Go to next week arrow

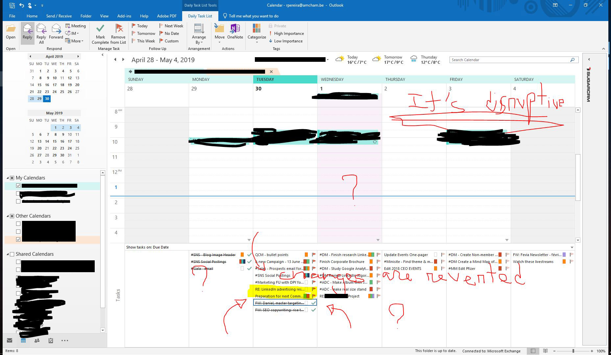[123, 59]
